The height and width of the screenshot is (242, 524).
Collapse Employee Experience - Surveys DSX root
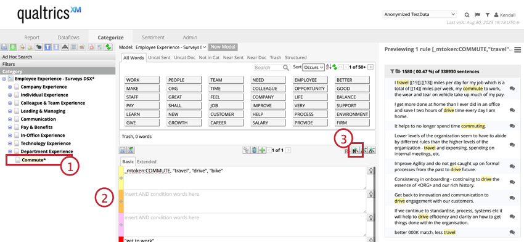click(4, 79)
